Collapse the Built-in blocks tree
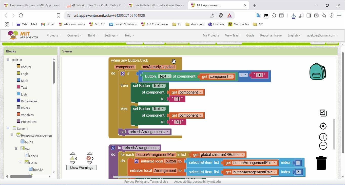The image size is (345, 185). pyautogui.click(x=8, y=60)
